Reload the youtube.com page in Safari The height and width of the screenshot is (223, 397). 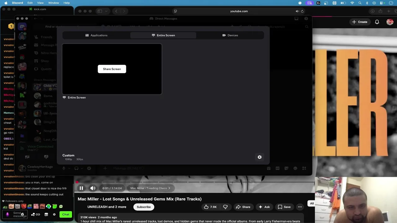[x=302, y=11]
